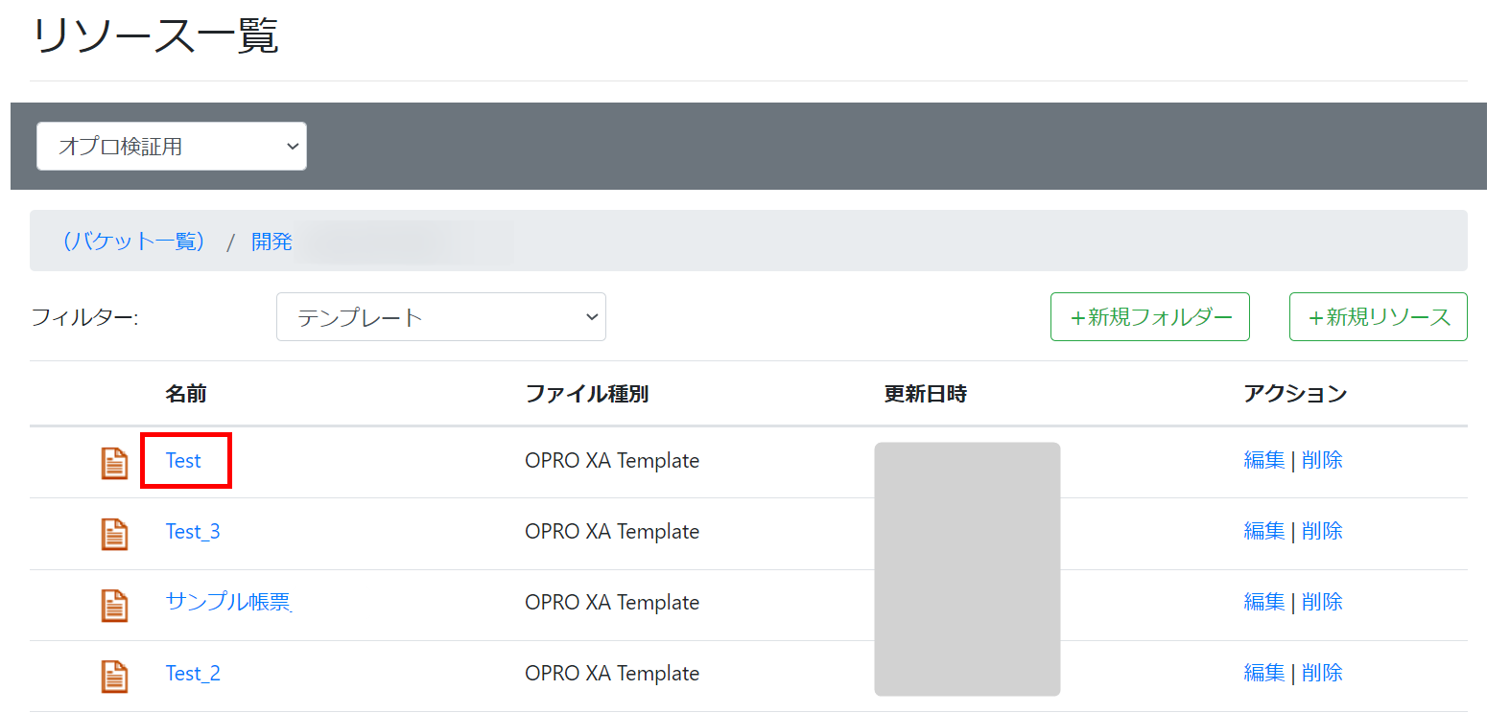Viewport: 1510px width, 713px height.
Task: Click 削除 for the サンプル帳票 row
Action: point(1322,602)
